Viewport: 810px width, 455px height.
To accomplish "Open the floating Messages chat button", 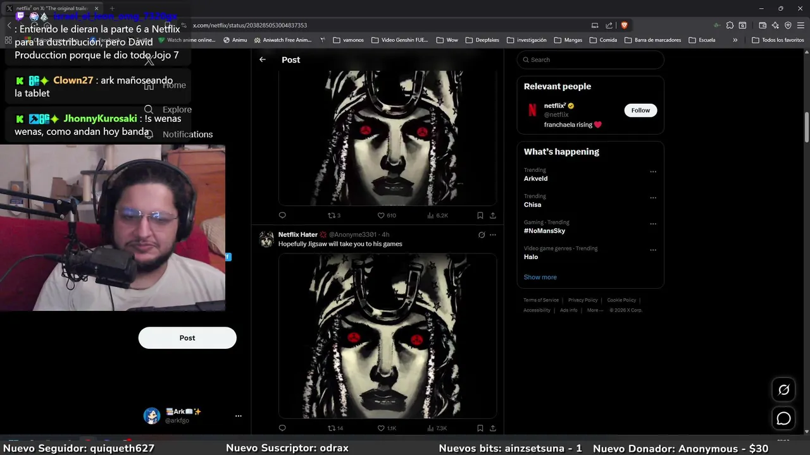I will 783,418.
